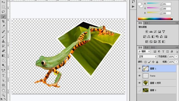Open the fill slider dropdown arrow
The image size is (179, 101).
[x=176, y=62]
